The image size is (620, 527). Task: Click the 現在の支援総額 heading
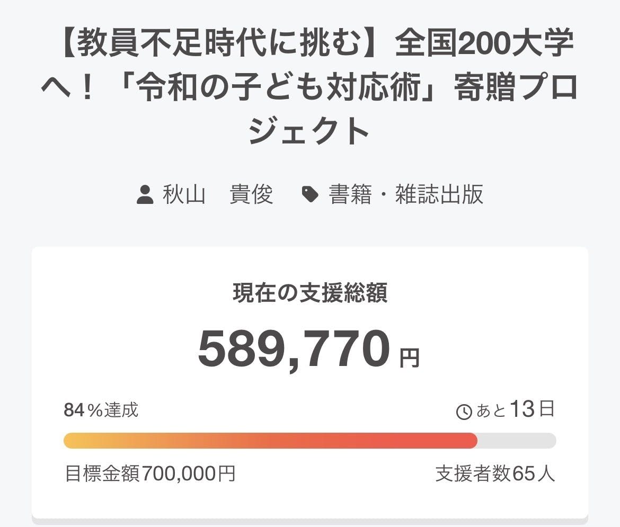(310, 293)
